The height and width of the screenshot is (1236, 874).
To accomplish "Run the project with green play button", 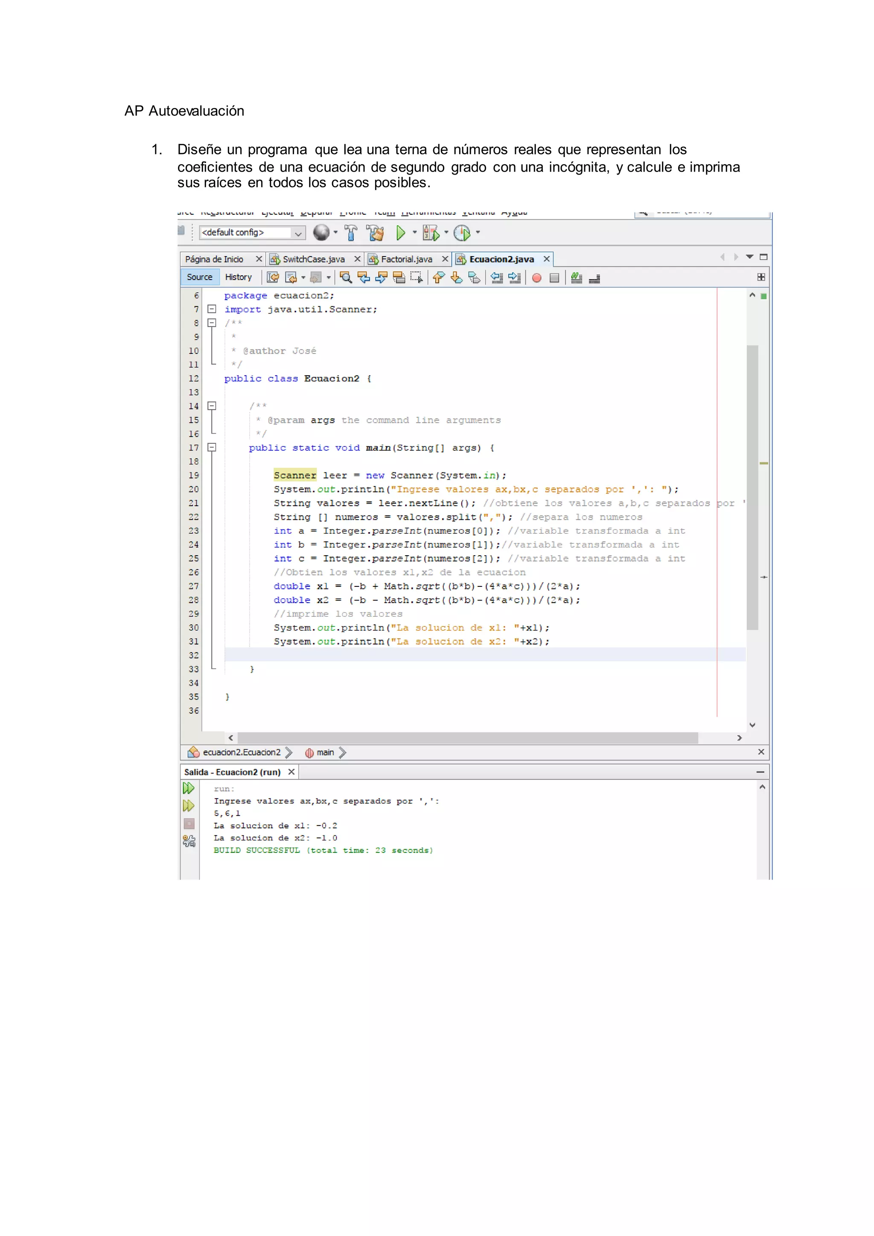I will [x=400, y=233].
